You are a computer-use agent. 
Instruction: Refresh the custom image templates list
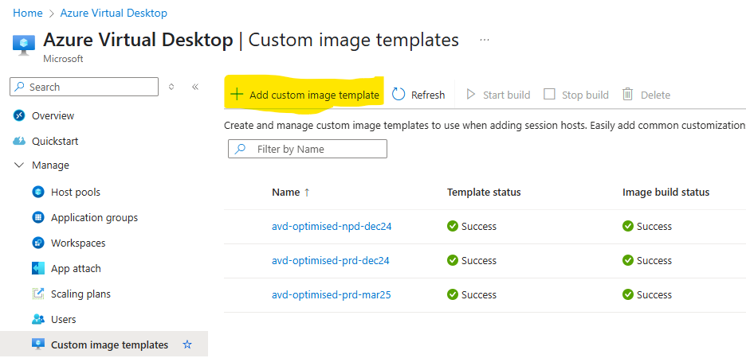[419, 95]
